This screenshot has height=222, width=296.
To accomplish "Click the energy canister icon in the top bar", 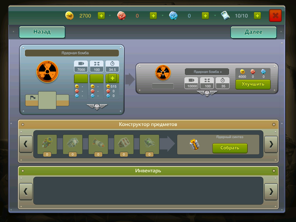I will point(225,16).
